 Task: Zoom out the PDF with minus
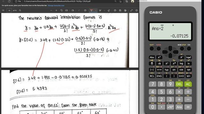pos(51,10)
